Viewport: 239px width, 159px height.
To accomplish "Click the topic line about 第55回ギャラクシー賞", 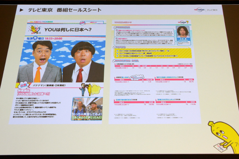I will pyautogui.click(x=135, y=53).
